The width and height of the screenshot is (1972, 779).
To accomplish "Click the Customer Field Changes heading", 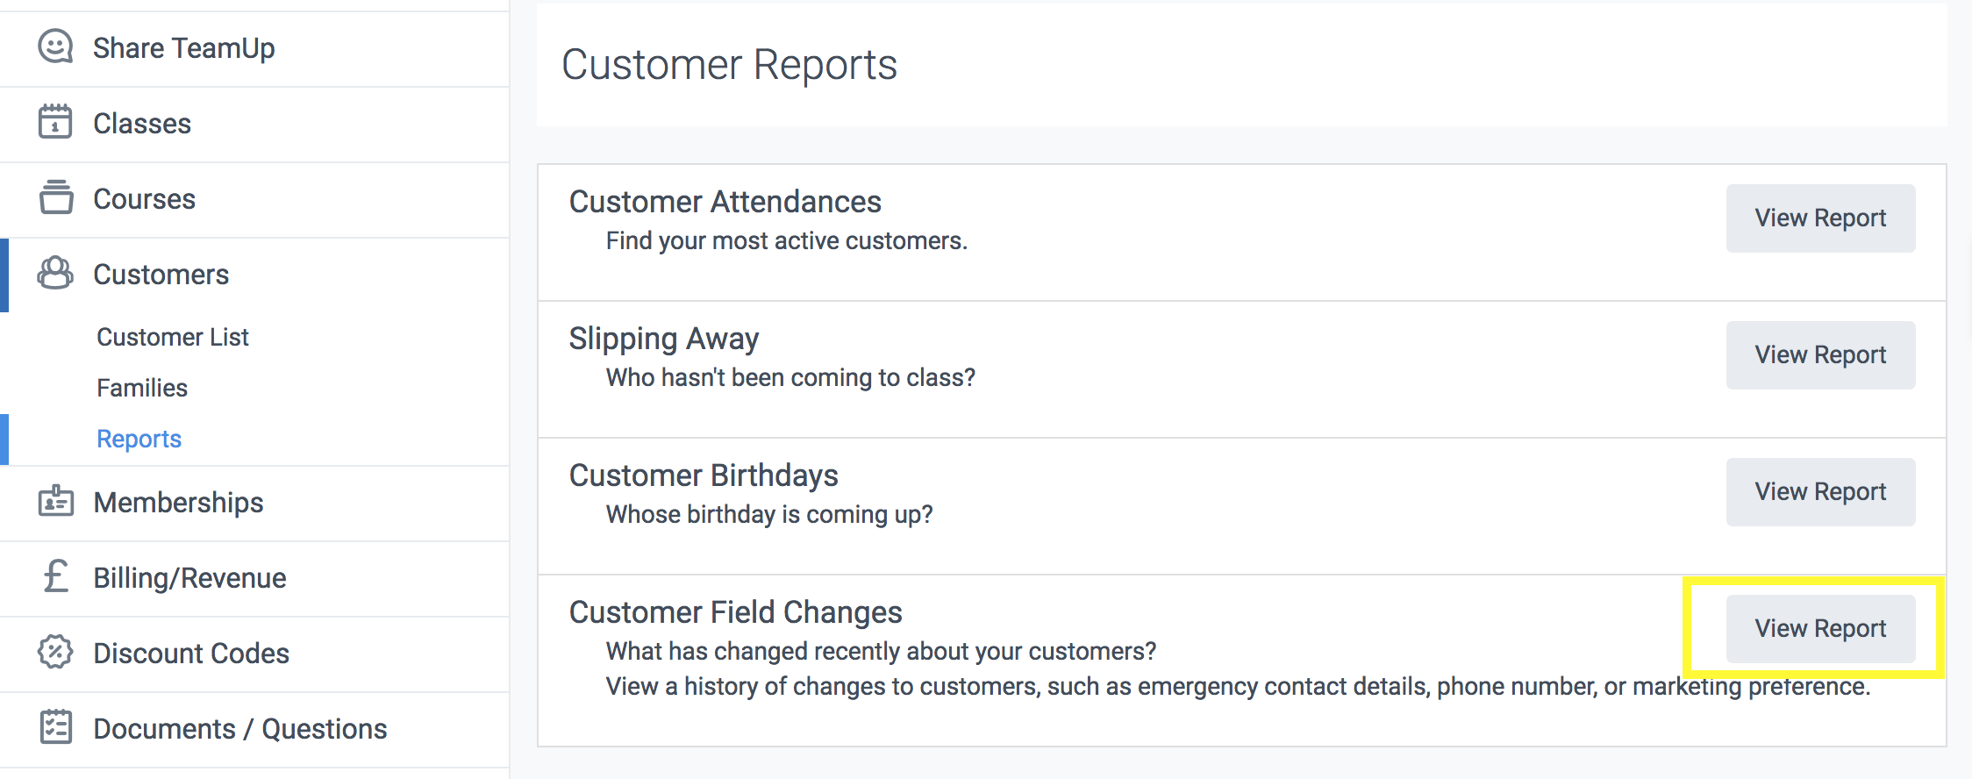I will tap(735, 612).
